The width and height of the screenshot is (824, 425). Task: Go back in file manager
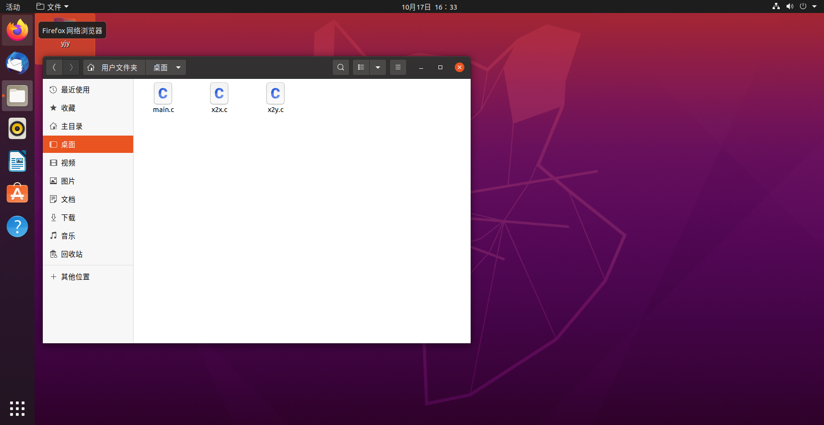click(x=54, y=67)
